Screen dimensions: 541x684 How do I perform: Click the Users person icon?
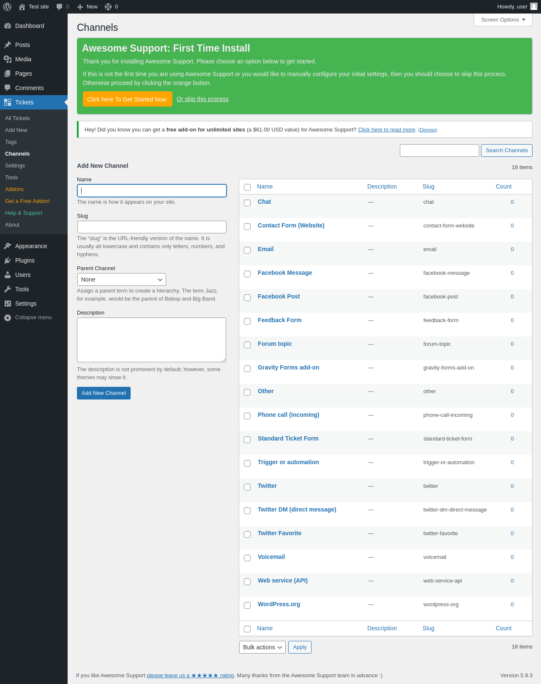click(8, 275)
